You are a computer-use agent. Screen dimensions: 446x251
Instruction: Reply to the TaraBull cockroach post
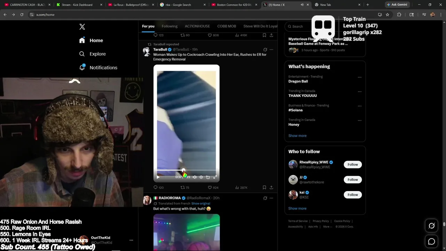pos(159,188)
